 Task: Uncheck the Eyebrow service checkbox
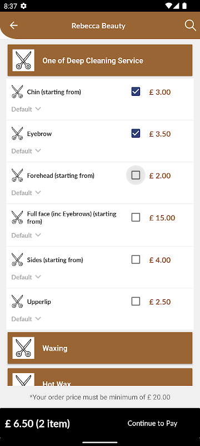tap(136, 133)
